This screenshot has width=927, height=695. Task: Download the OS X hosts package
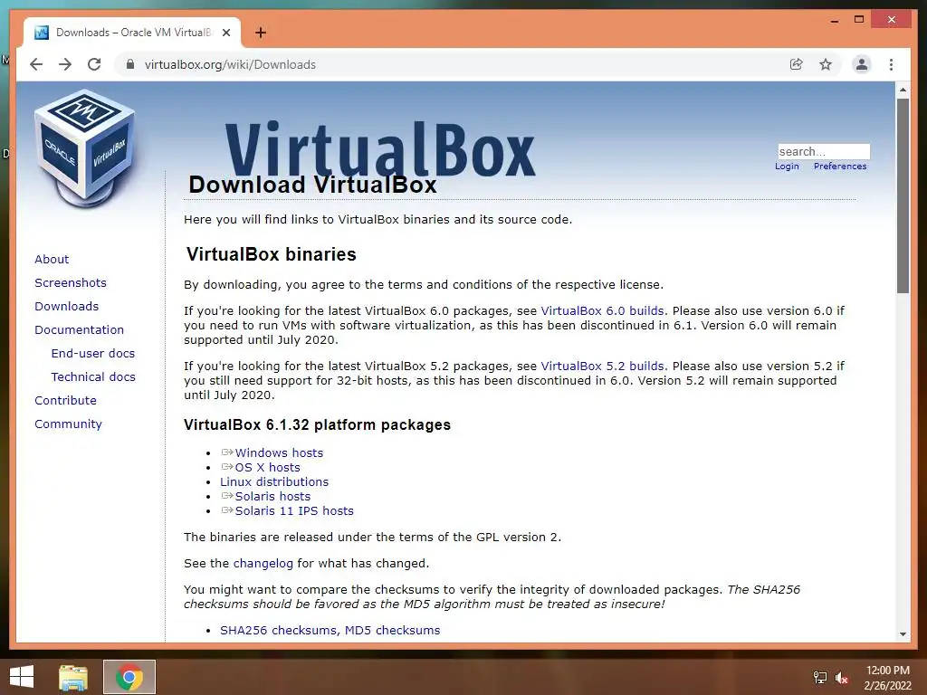coord(267,468)
